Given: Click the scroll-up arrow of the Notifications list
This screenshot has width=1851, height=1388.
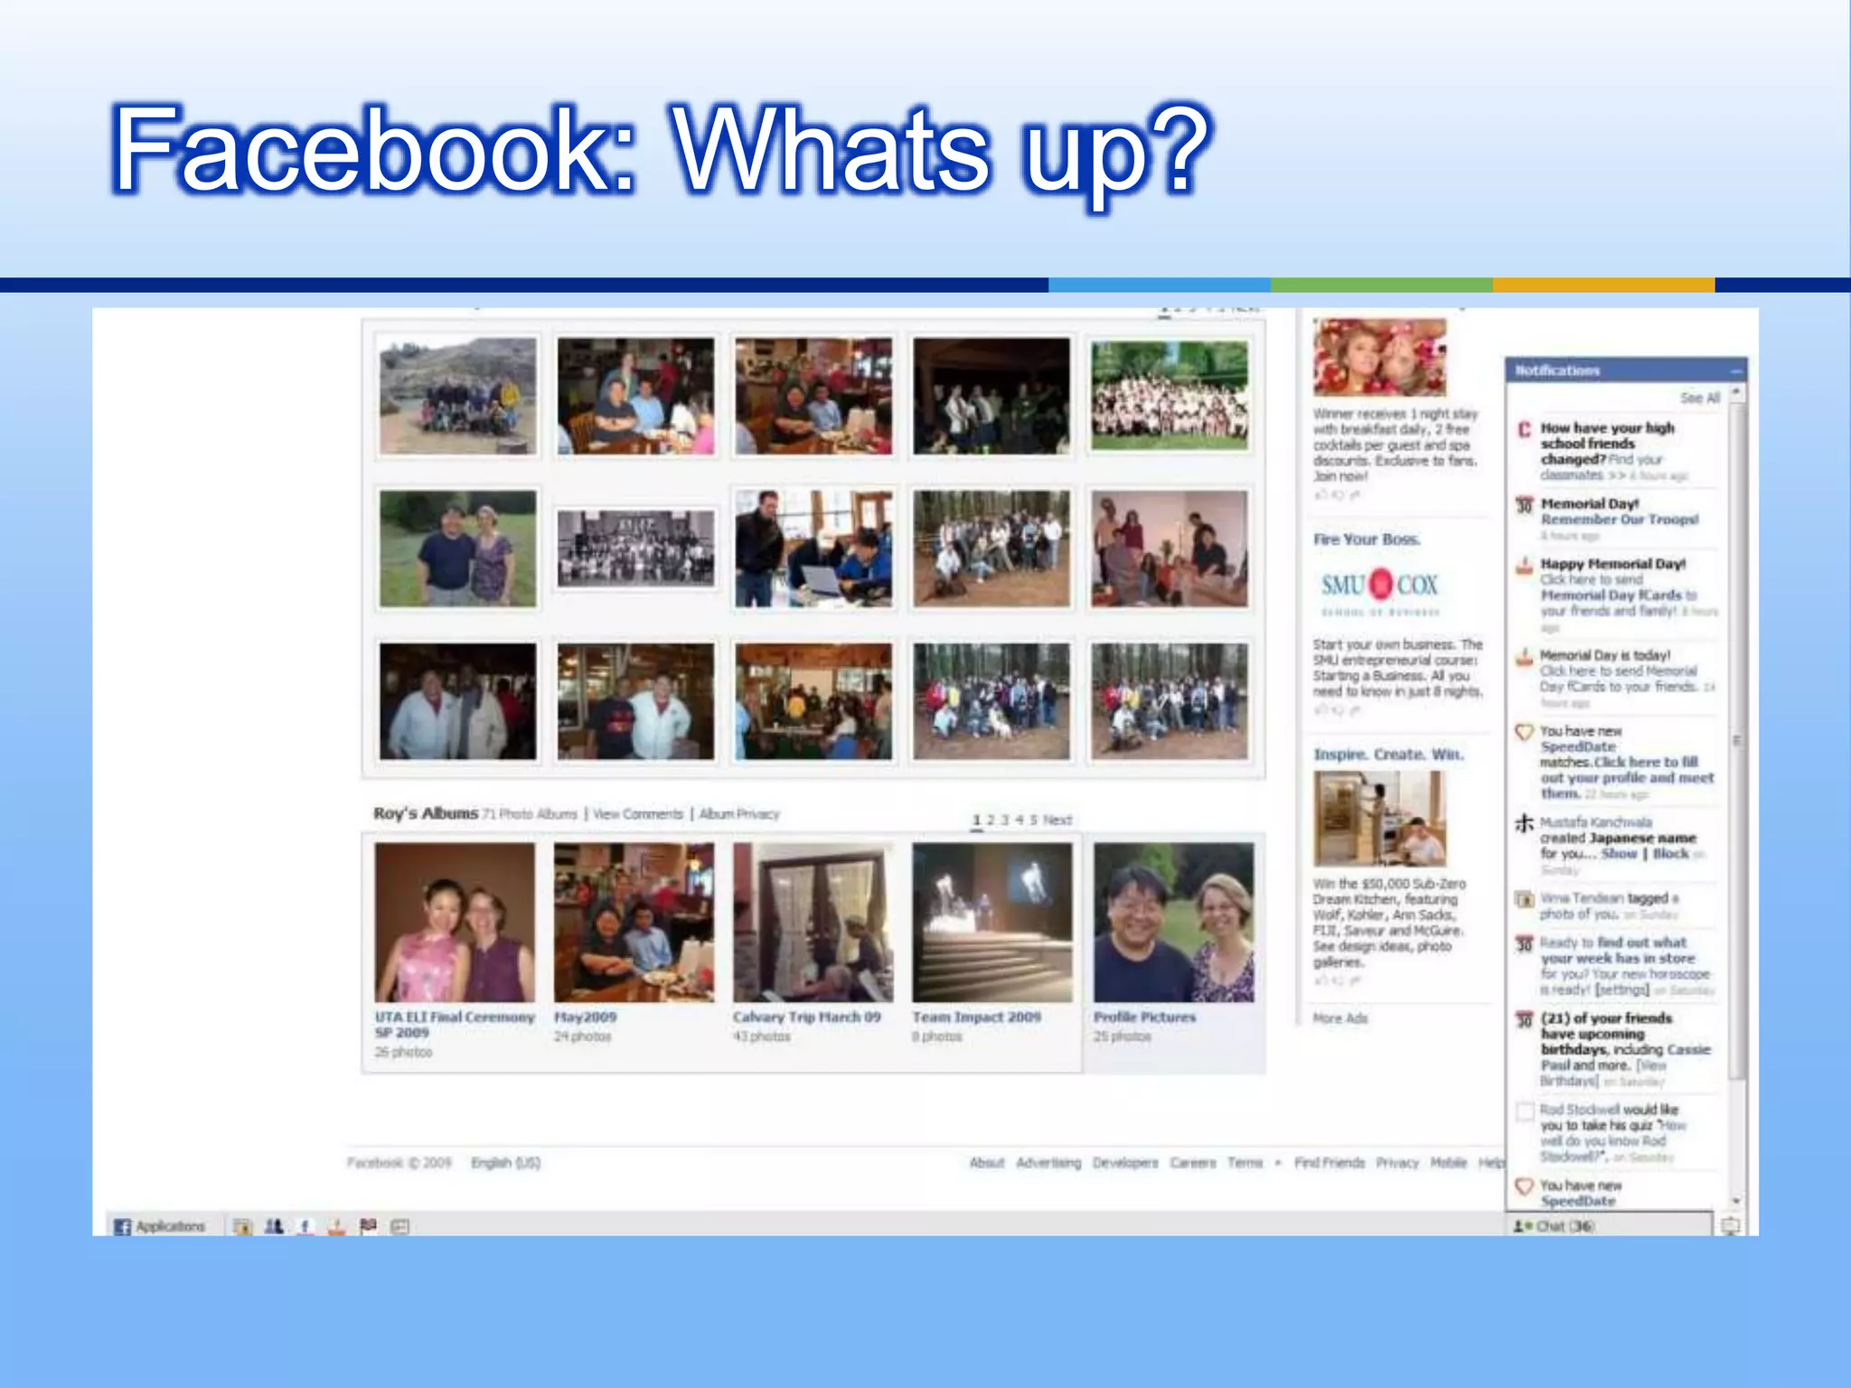Looking at the screenshot, I should click(x=1736, y=393).
